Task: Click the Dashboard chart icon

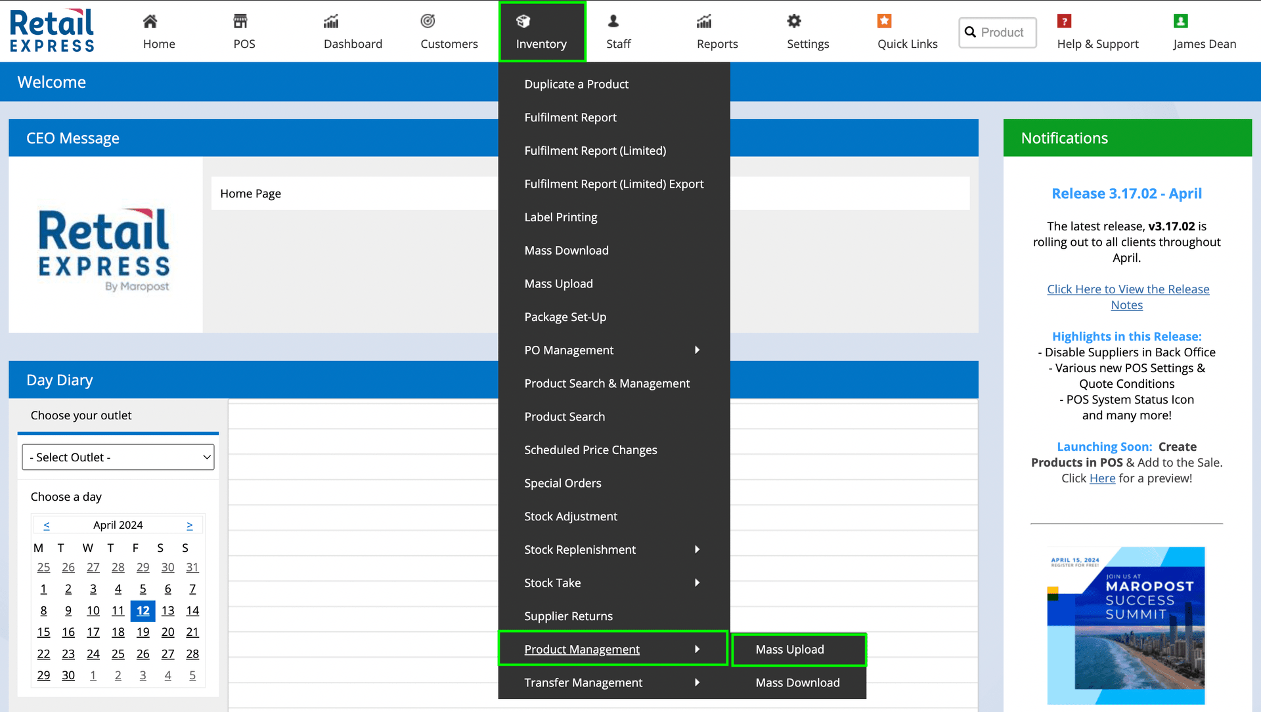Action: pos(331,22)
